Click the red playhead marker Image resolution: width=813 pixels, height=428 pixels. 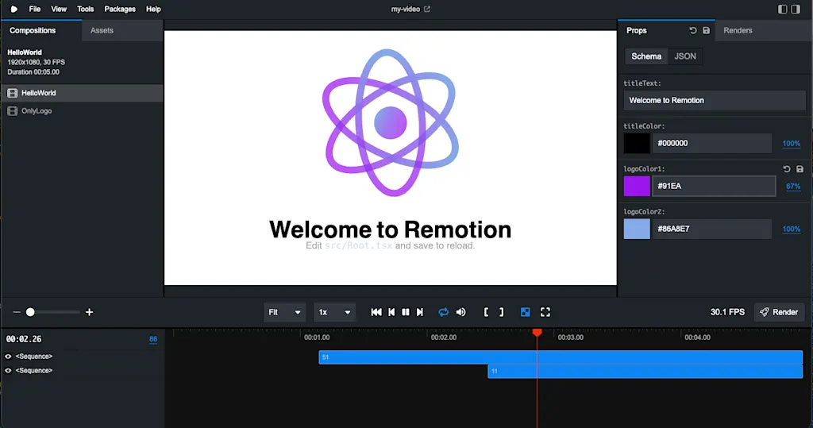[538, 333]
